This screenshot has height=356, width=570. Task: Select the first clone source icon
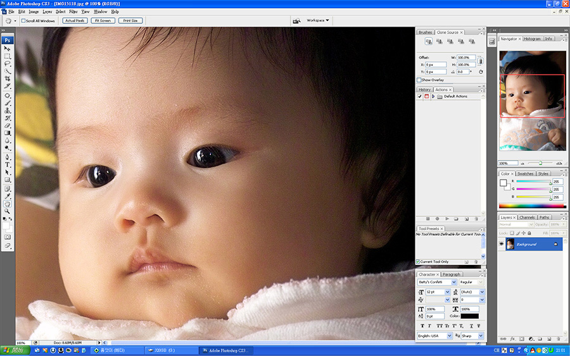(x=429, y=42)
